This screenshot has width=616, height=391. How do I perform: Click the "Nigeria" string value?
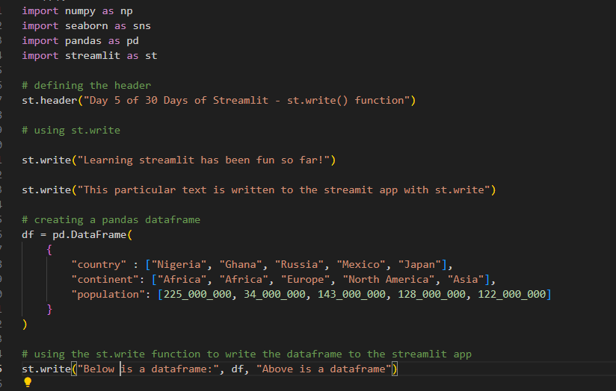179,264
